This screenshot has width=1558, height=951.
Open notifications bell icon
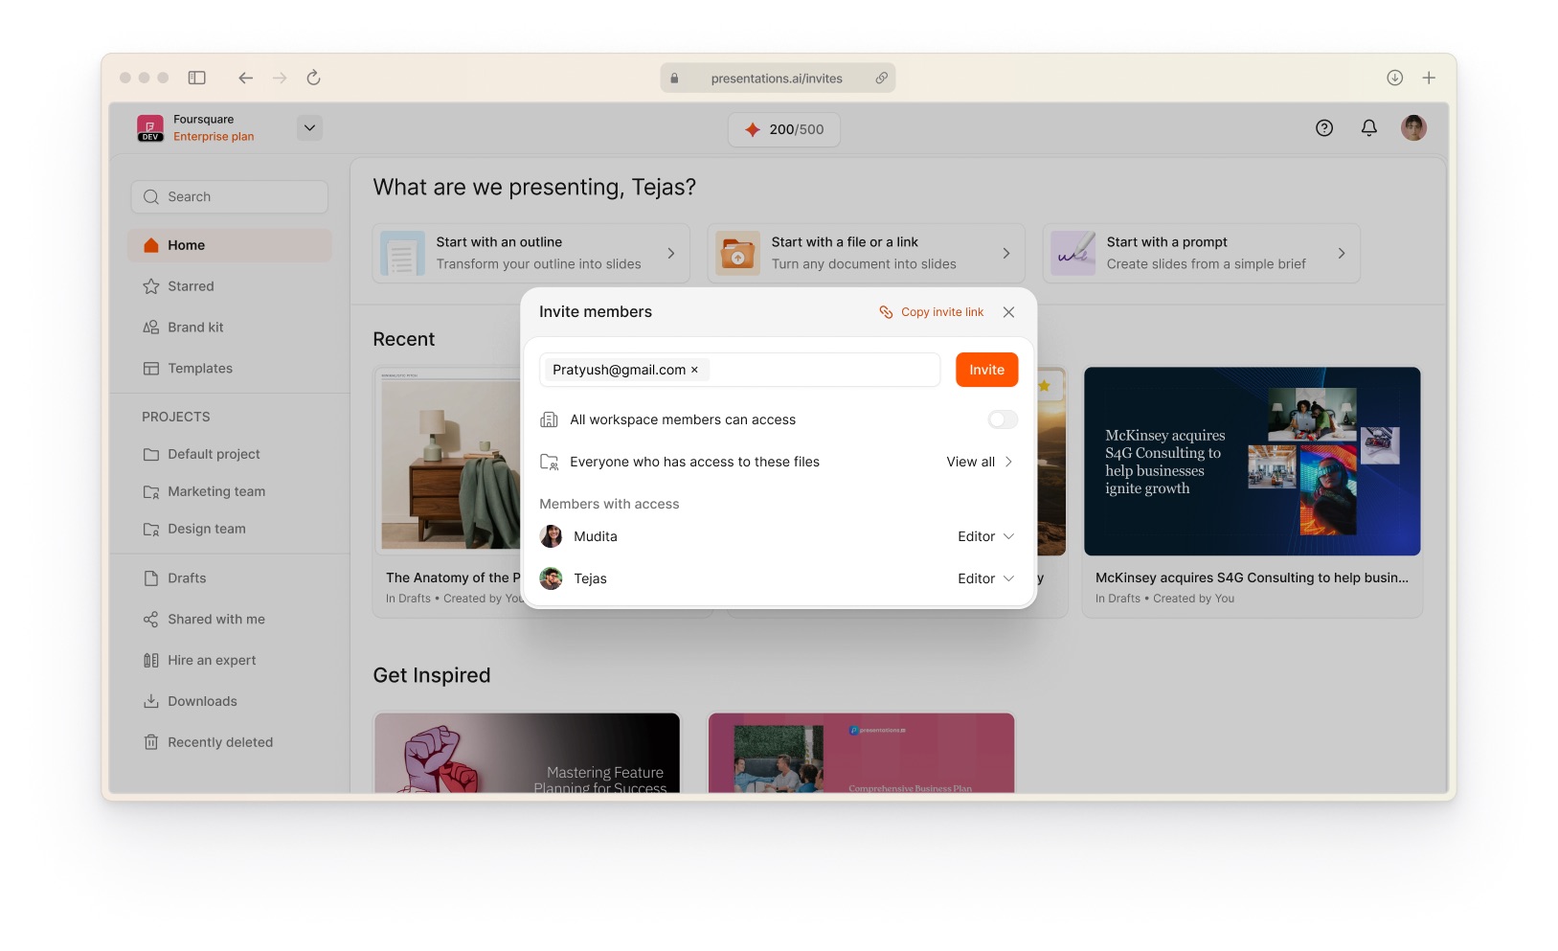(x=1369, y=128)
